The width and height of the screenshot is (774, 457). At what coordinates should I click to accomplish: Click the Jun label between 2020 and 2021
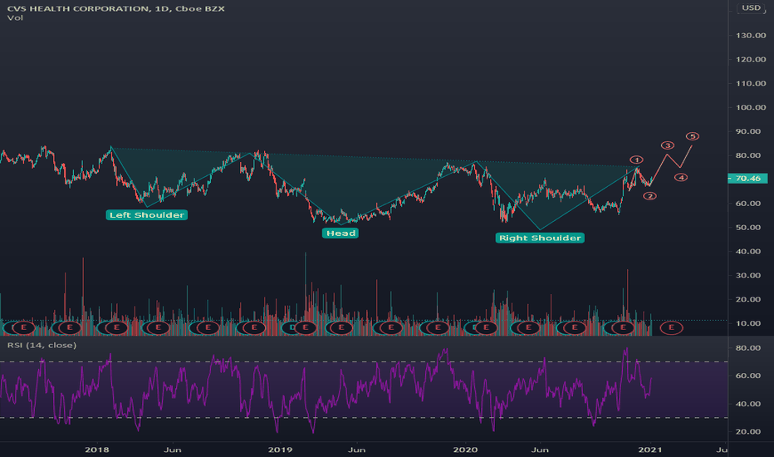click(540, 450)
